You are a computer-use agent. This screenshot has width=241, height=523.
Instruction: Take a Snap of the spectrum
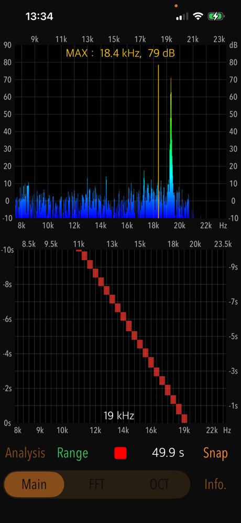pos(215,453)
